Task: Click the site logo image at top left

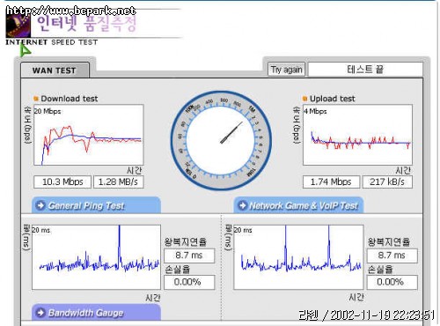Action: tap(18, 26)
